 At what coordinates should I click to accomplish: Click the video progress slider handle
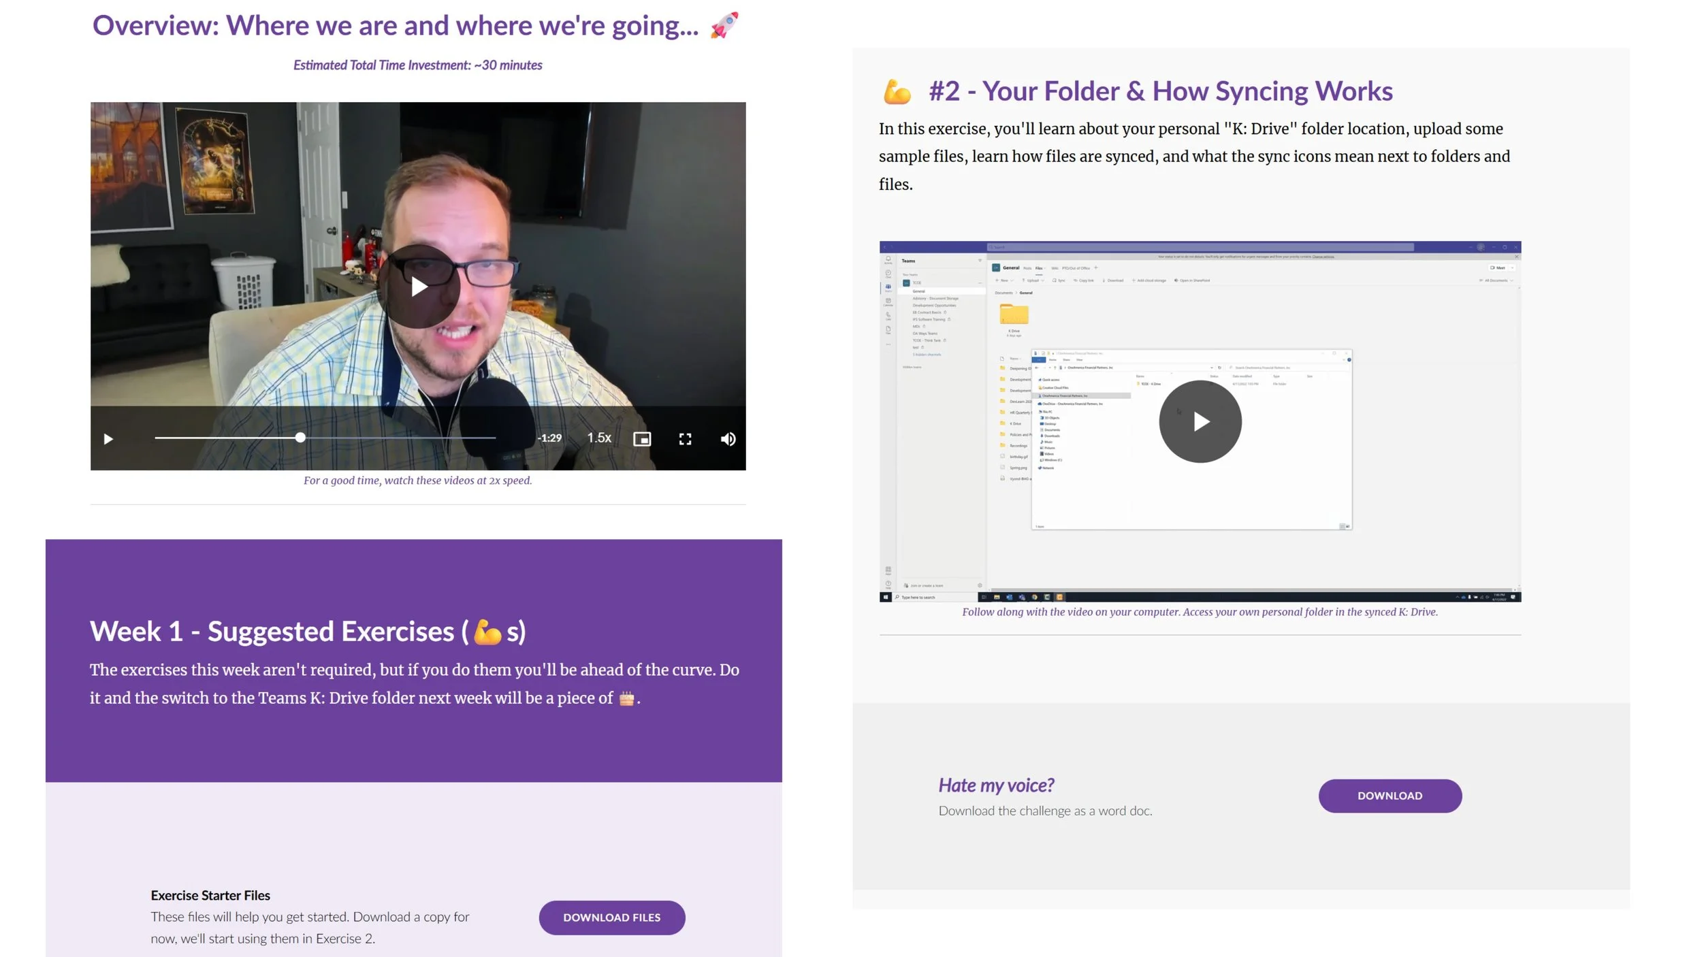click(300, 438)
